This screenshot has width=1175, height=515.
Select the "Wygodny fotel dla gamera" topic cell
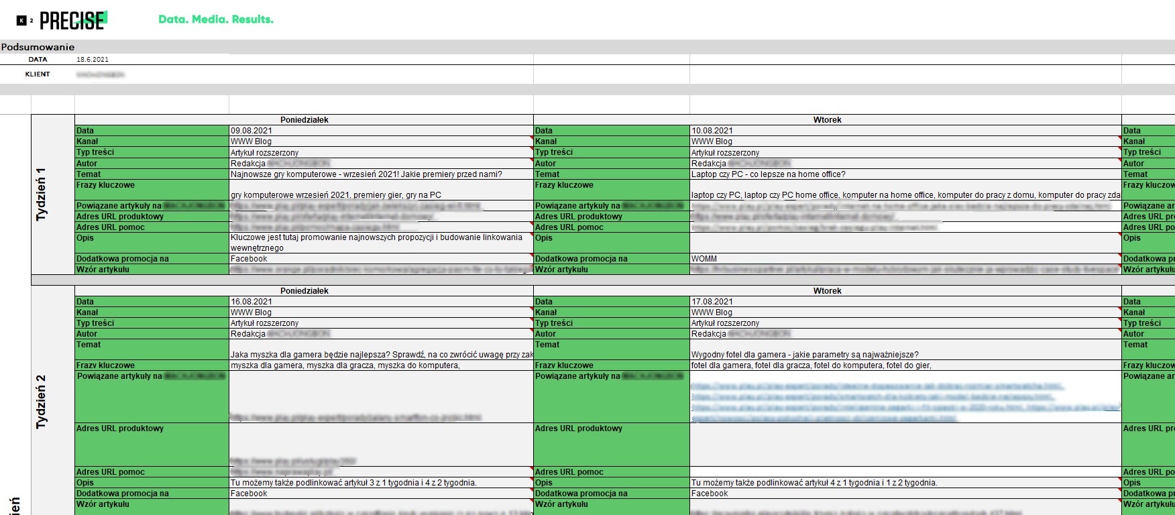pos(804,355)
